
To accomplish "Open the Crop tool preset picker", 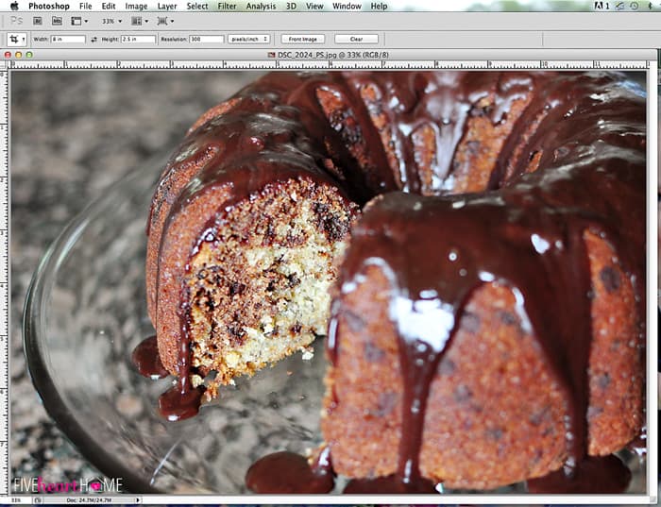I will coord(17,40).
